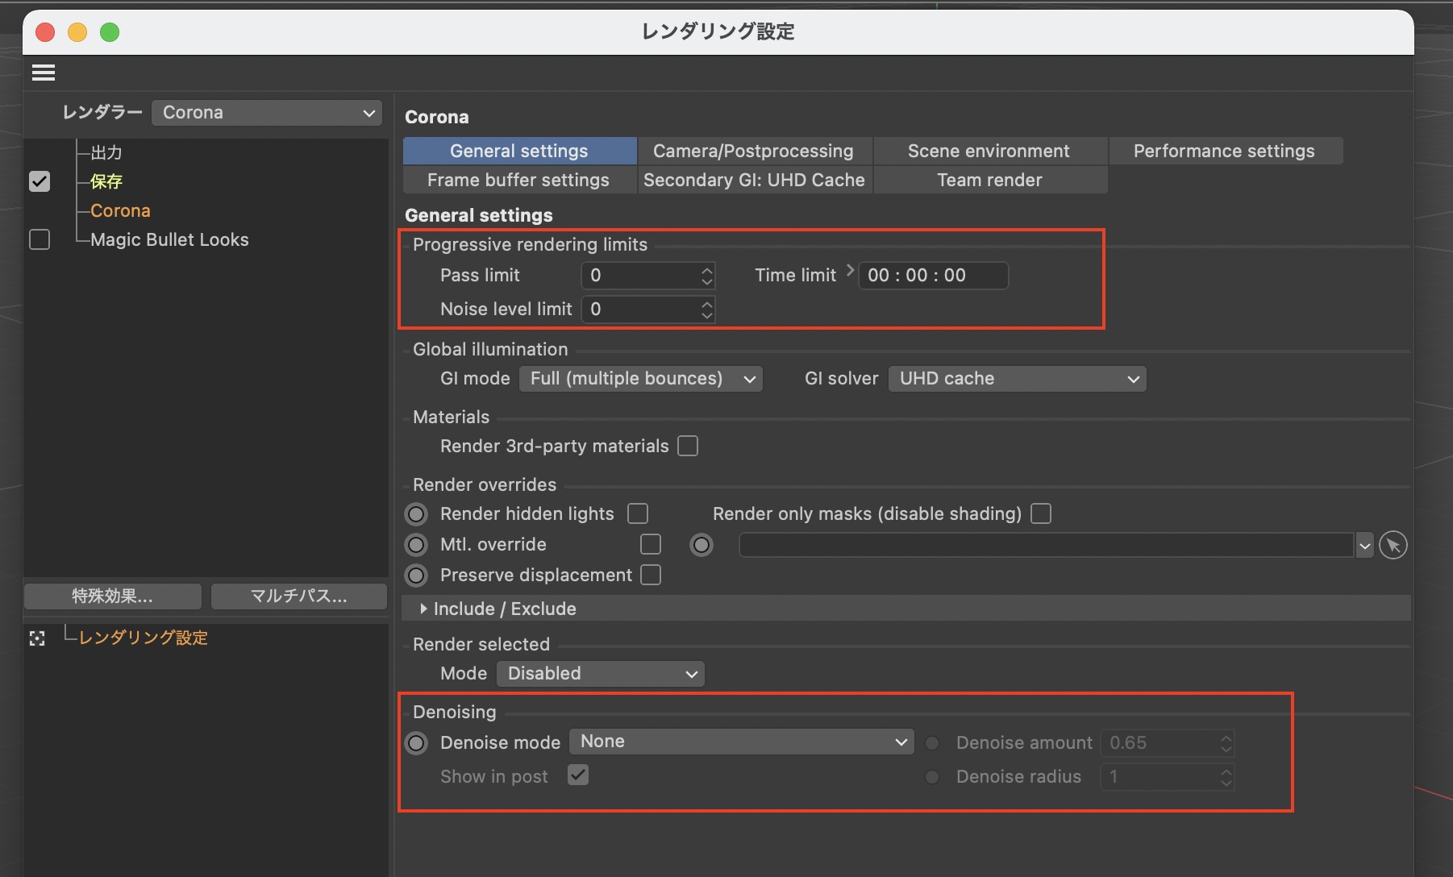The image size is (1453, 877).
Task: Click the マルチパス... button
Action: point(298,596)
